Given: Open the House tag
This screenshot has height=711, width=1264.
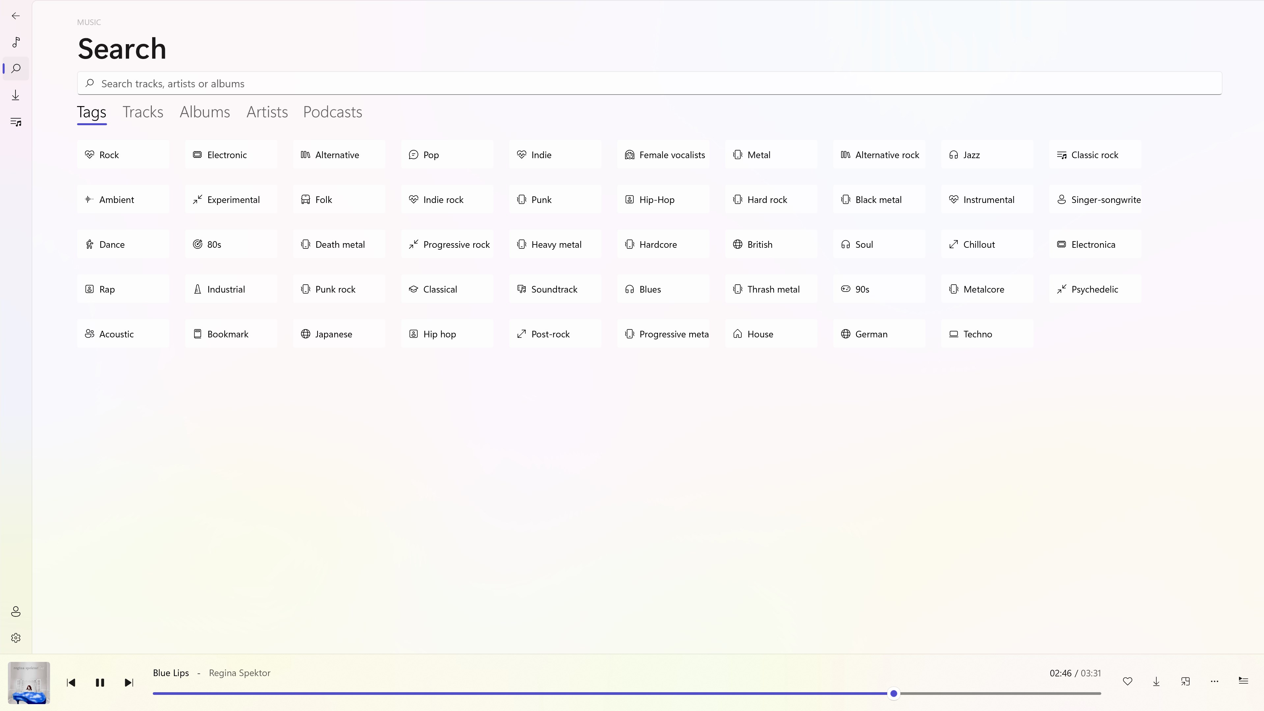Looking at the screenshot, I should [x=771, y=334].
